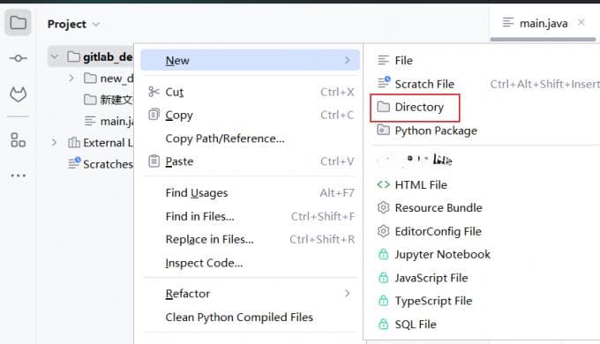Click the File type icon in New submenu
The height and width of the screenshot is (344, 600).
coord(383,60)
